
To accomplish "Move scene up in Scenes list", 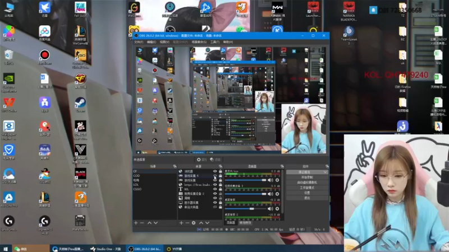I will 149,223.
